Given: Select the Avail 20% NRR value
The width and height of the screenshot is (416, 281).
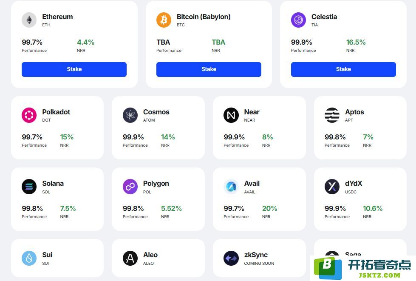Looking at the screenshot, I should [x=269, y=208].
